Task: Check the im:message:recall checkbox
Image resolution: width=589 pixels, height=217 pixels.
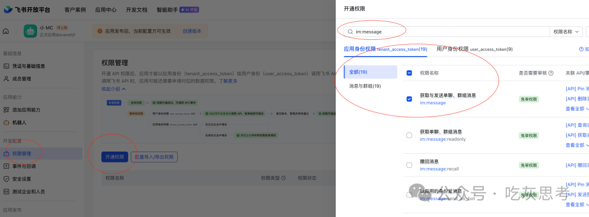Action: tap(410, 165)
